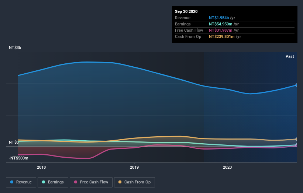Click the Cash From Op label in tooltip
303x193 pixels.
[x=188, y=36]
